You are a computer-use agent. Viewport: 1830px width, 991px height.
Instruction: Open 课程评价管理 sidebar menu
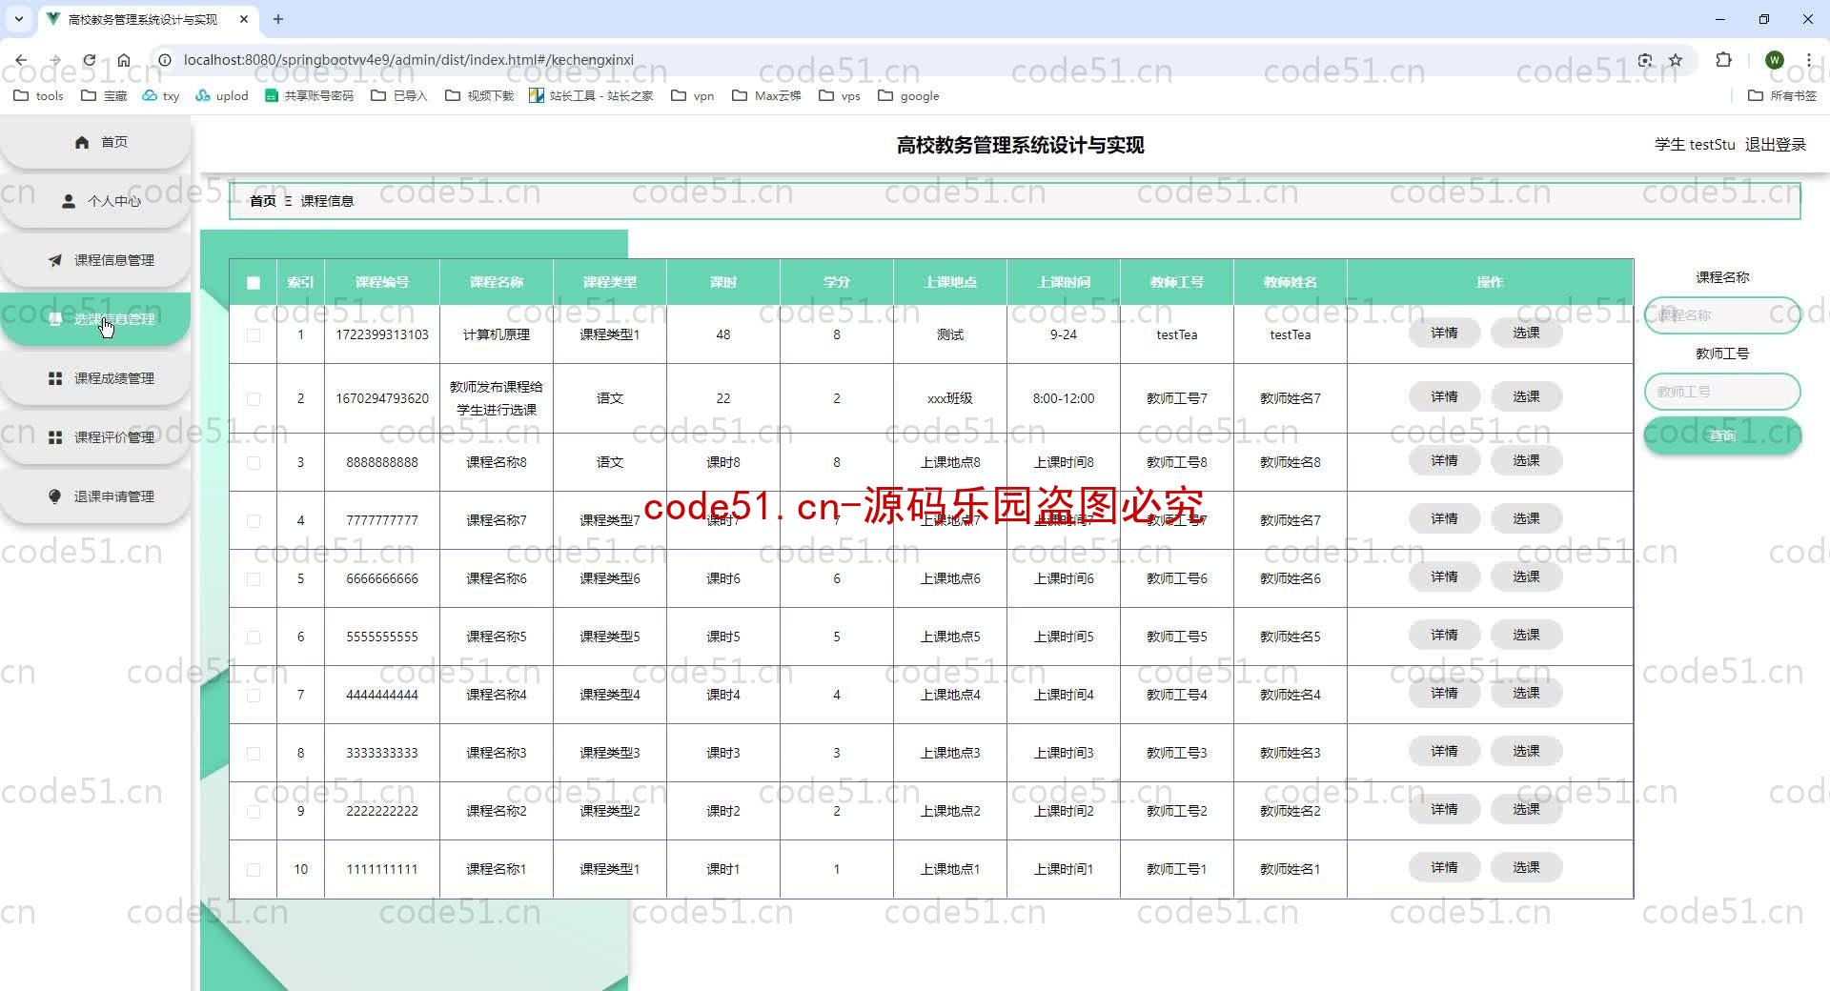tap(95, 437)
